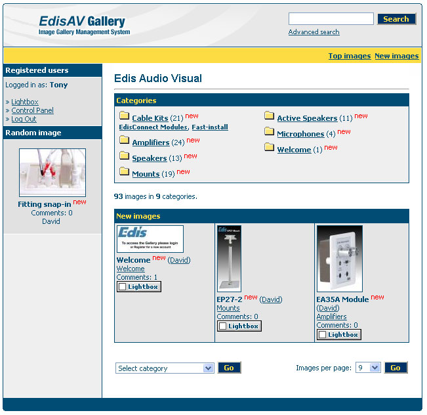Click the Fitting snap-in title link

(45, 204)
